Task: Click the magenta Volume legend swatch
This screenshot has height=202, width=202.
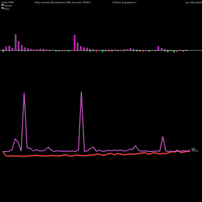Action: pos(2,5)
